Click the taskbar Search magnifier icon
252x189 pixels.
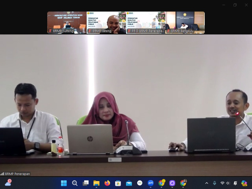pyautogui.click(x=75, y=183)
